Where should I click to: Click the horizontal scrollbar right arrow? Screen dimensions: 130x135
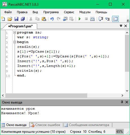(122, 95)
